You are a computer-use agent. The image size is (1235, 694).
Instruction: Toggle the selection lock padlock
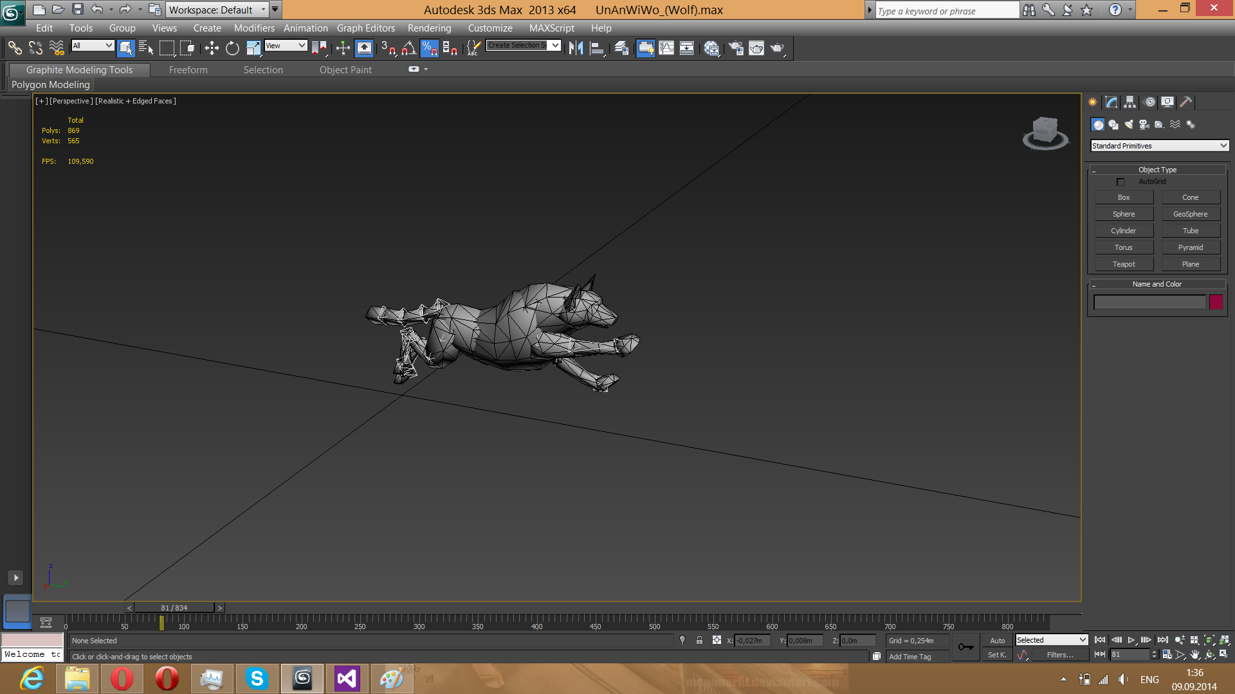(699, 641)
